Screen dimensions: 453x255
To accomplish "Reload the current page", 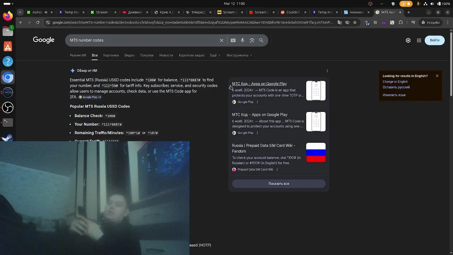I will [38, 22].
